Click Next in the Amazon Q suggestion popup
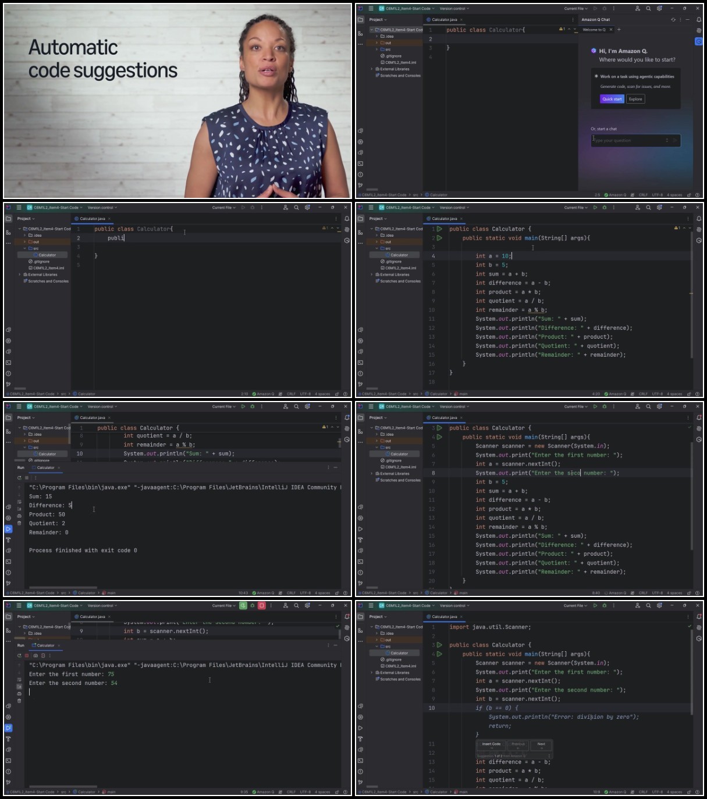The image size is (707, 799). [541, 745]
